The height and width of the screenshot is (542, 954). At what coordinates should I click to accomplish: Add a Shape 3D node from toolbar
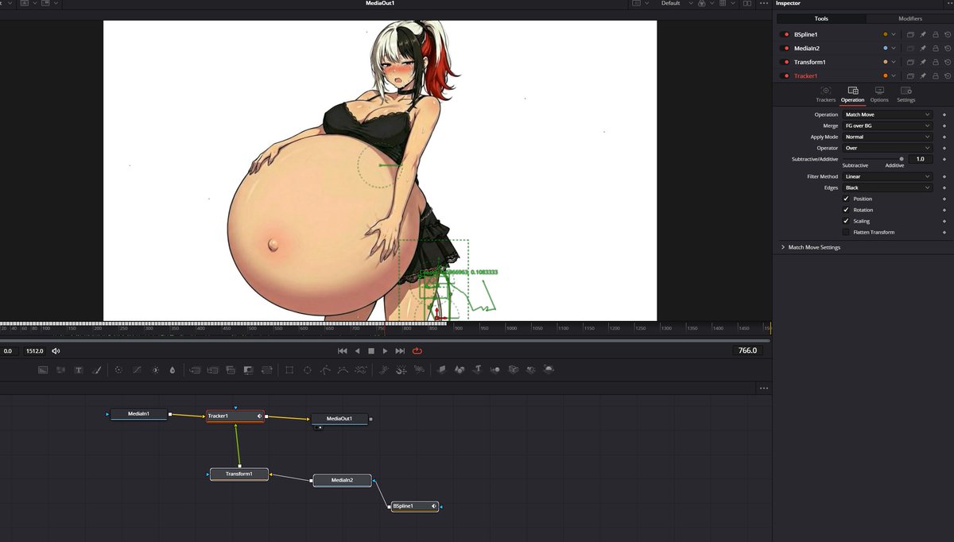click(x=460, y=370)
